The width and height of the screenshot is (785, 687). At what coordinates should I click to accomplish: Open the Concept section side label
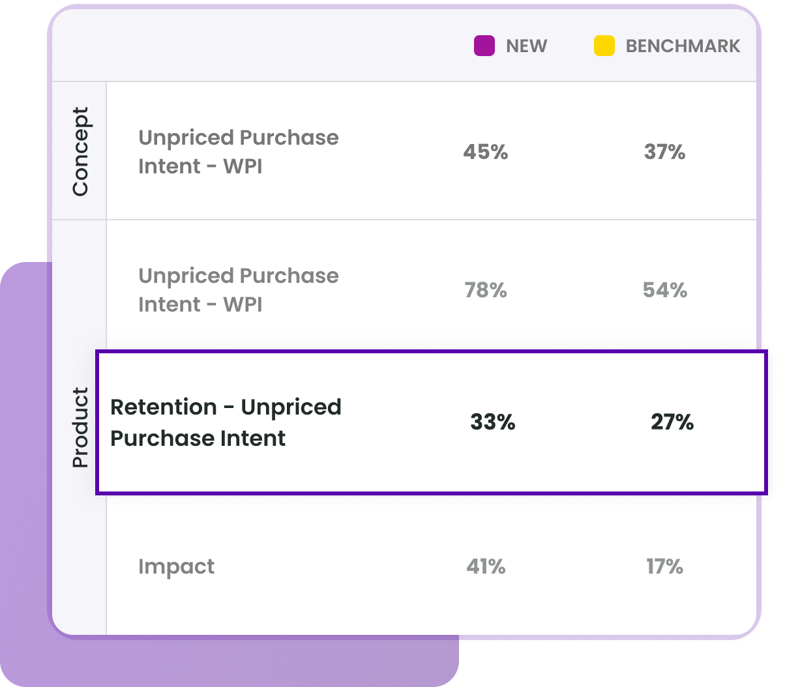[80, 151]
